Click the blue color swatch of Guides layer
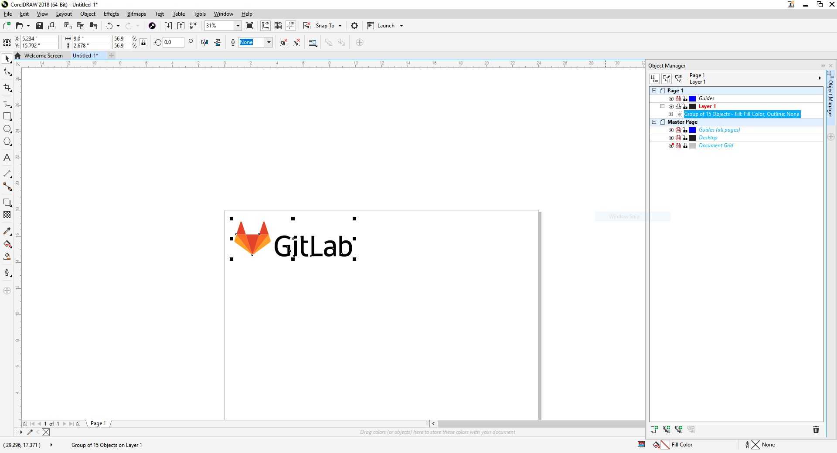The height and width of the screenshot is (453, 837). pyautogui.click(x=692, y=99)
